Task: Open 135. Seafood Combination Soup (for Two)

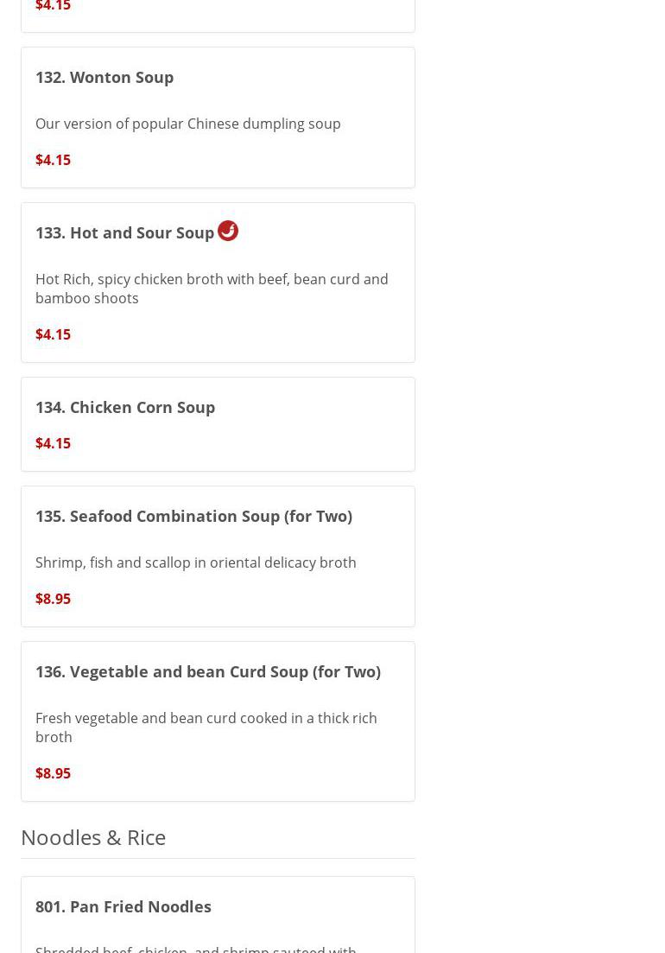Action: [x=193, y=516]
